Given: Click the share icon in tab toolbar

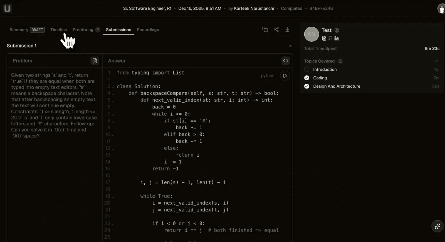Looking at the screenshot, I should click(276, 29).
